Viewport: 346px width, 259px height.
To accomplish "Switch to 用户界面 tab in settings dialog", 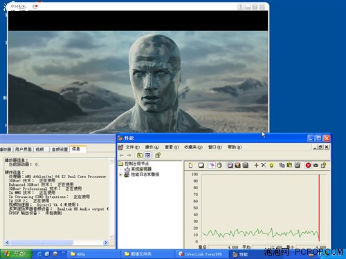I will coord(23,149).
